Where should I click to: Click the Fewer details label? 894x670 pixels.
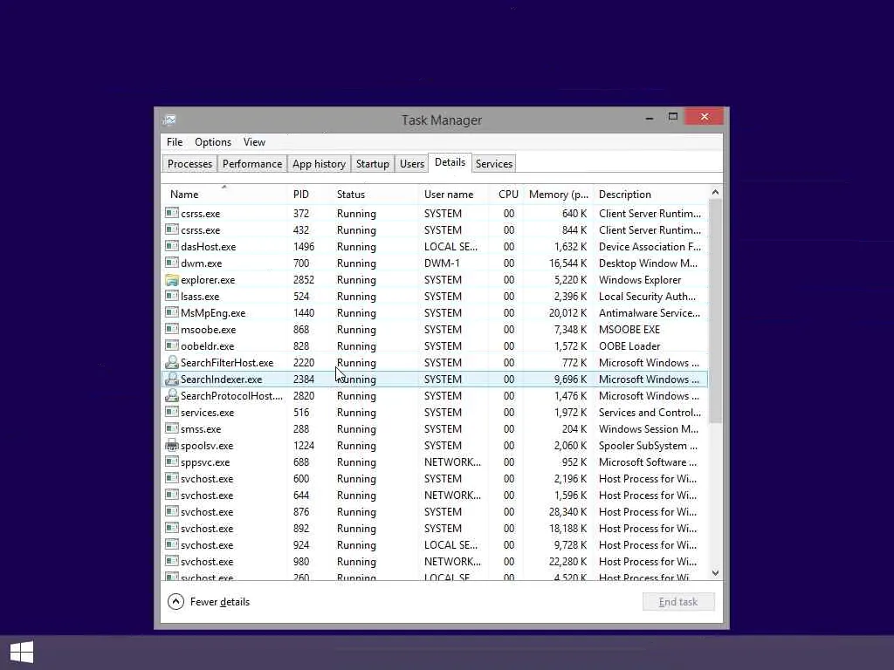[219, 602]
